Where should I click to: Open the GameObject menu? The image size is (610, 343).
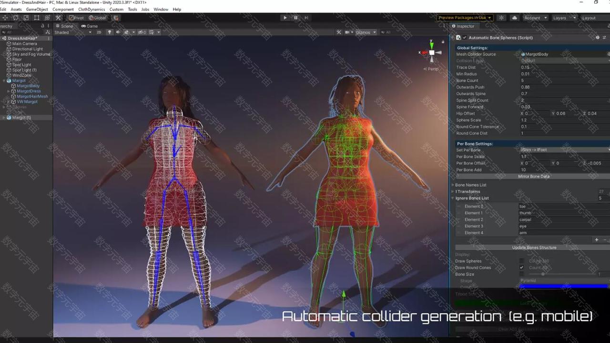point(37,10)
